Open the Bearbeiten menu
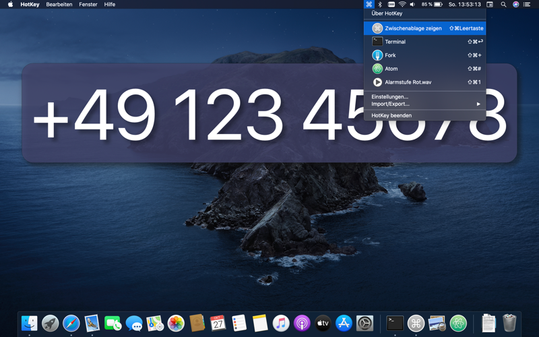539x337 pixels. pyautogui.click(x=59, y=5)
